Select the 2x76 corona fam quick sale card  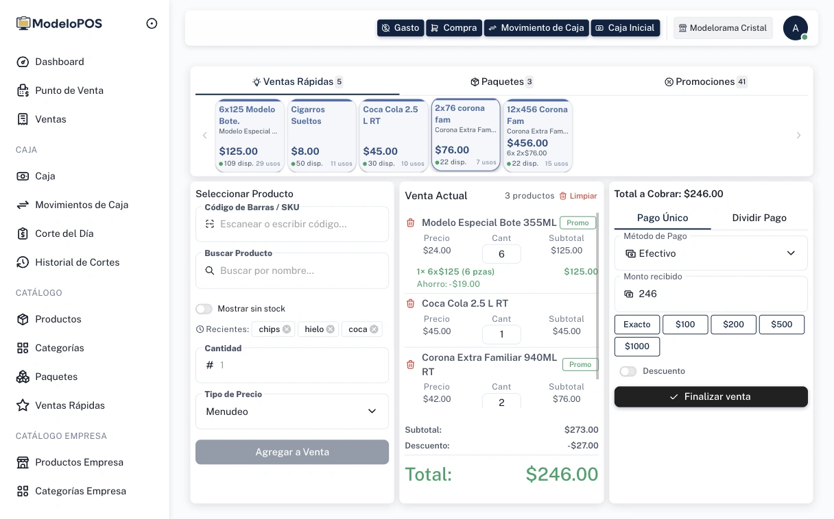[466, 134]
